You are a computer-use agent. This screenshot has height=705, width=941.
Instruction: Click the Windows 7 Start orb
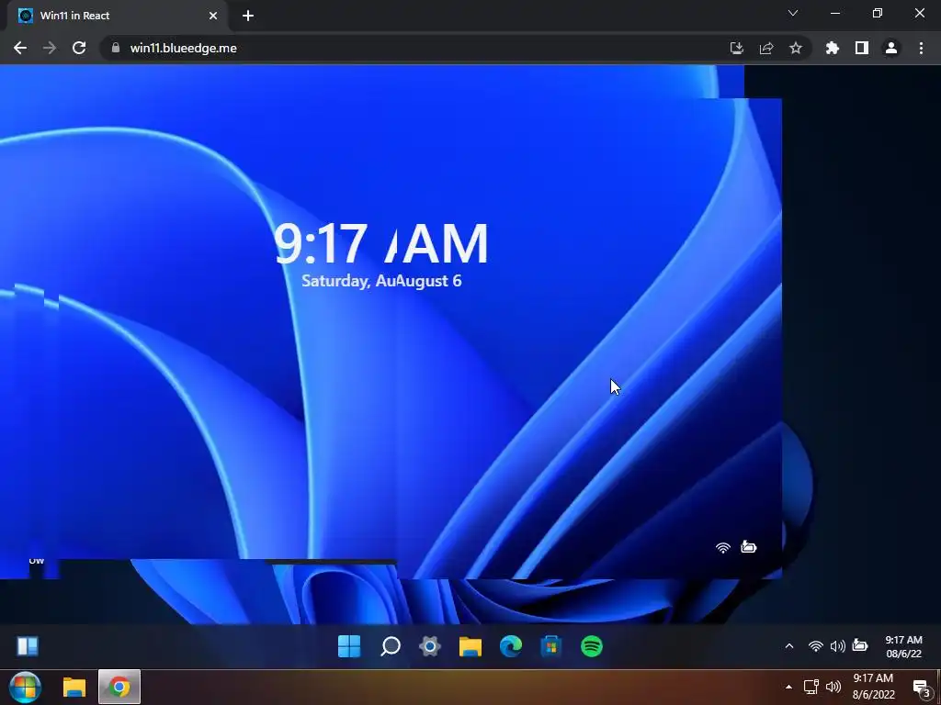[x=25, y=687]
